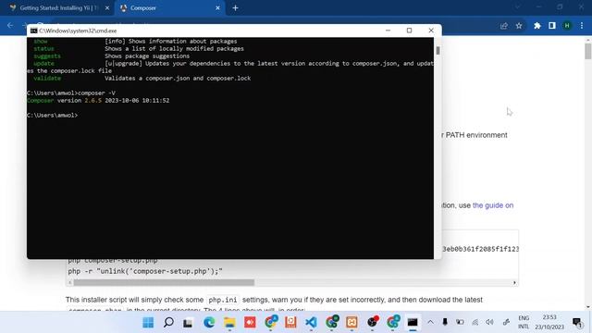
Task: Click the 'suggests' command in cmd
Action: pyautogui.click(x=47, y=55)
